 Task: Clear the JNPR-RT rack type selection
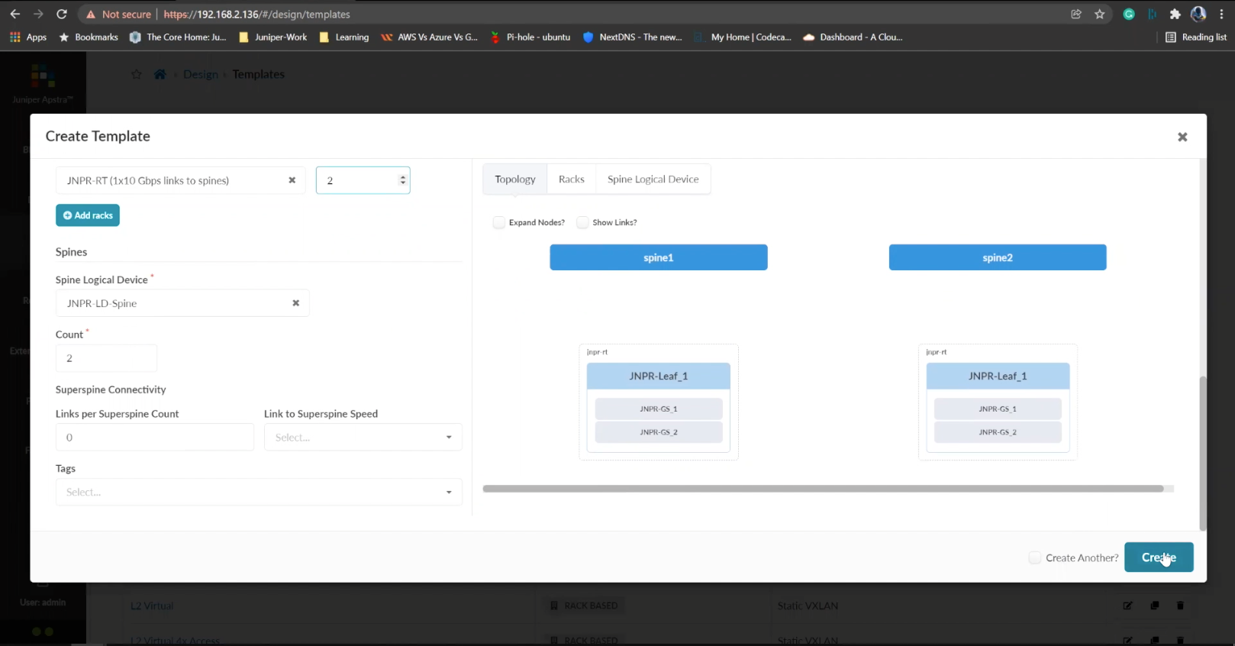tap(292, 180)
